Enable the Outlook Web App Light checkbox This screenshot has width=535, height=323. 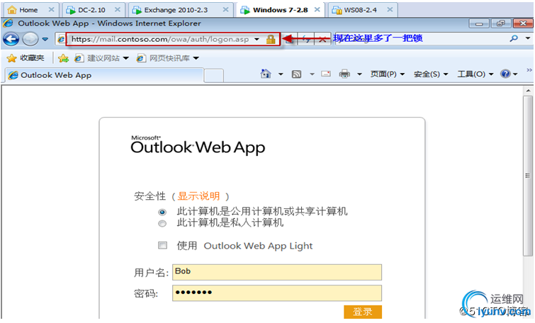pos(162,245)
